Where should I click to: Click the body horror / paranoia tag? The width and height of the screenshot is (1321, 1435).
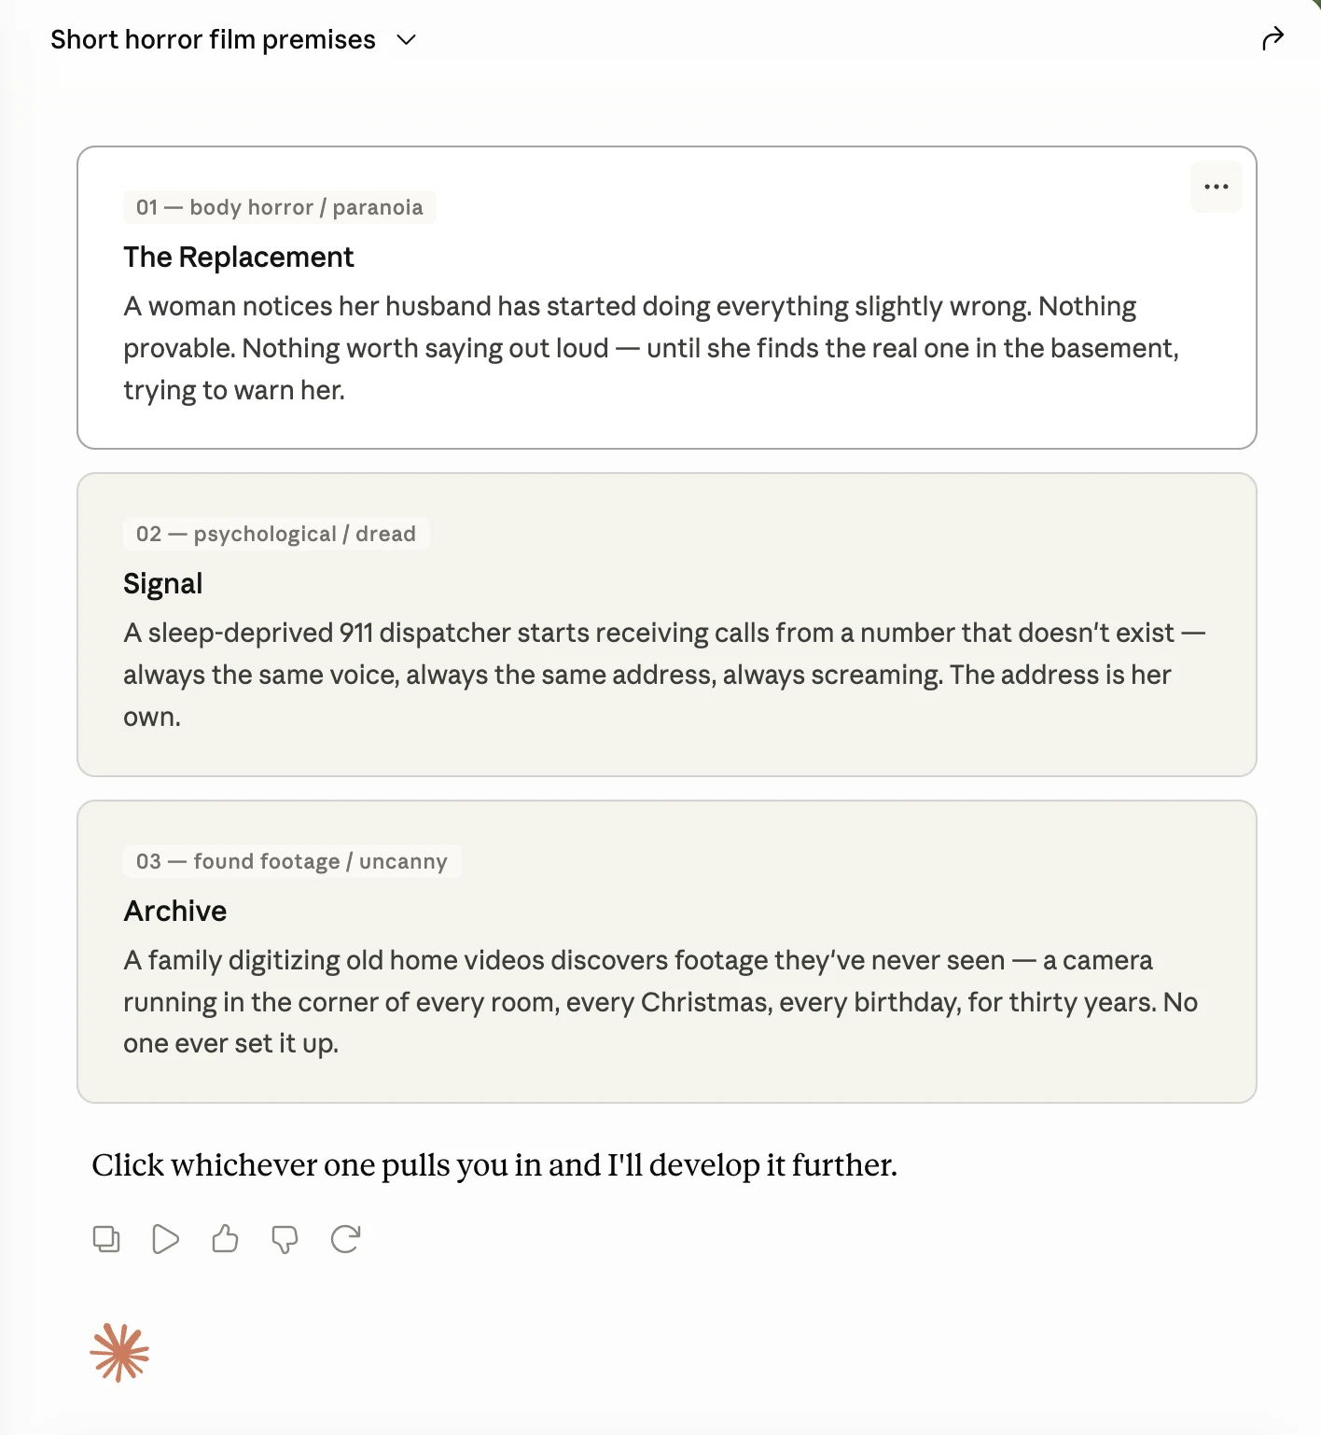click(279, 207)
